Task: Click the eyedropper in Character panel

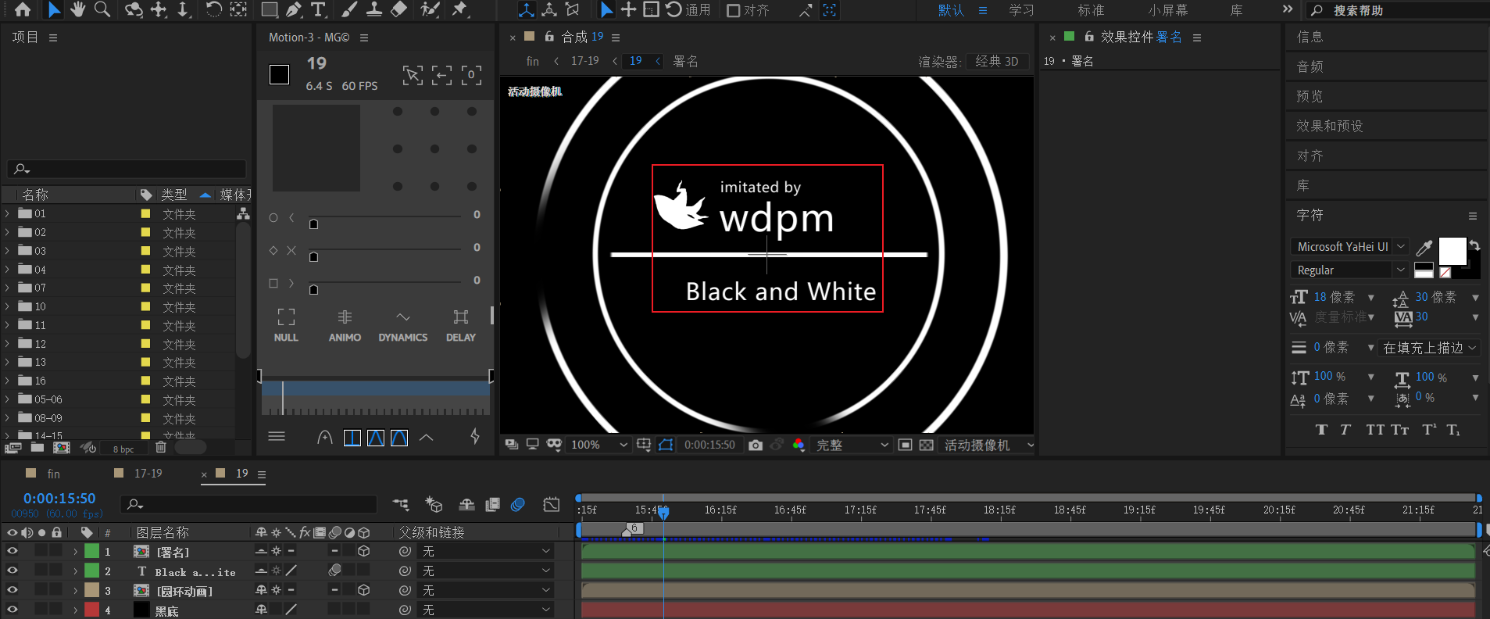Action: [x=1424, y=248]
